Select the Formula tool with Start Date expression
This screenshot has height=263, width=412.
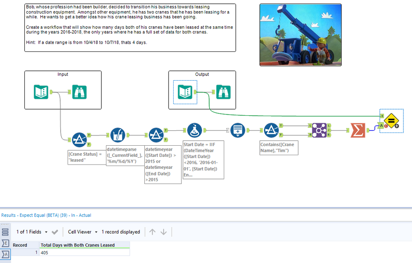point(194,131)
